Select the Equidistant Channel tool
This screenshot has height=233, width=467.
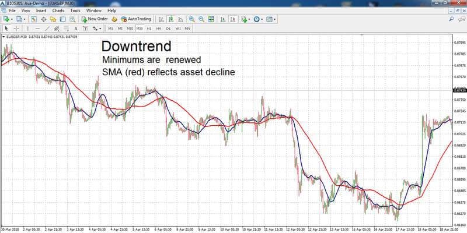point(57,29)
